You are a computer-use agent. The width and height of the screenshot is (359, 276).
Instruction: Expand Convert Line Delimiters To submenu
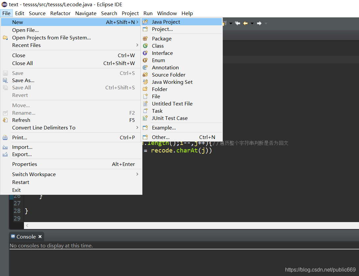click(71, 128)
